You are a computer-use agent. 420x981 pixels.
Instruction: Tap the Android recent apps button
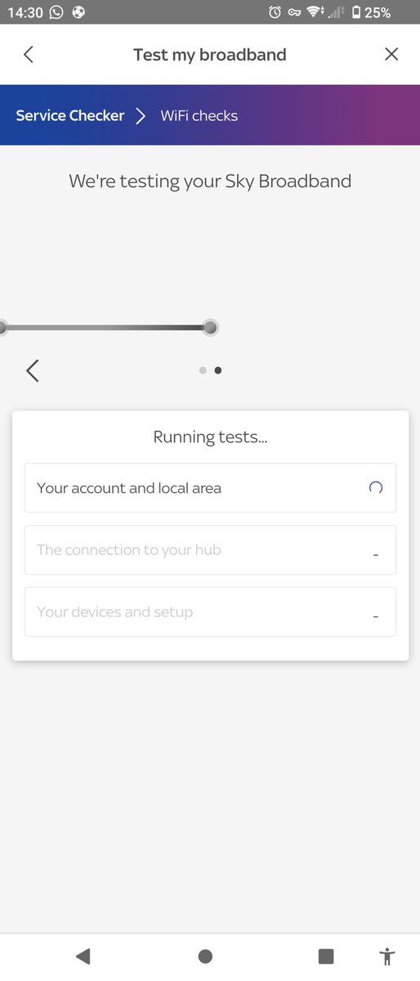[x=326, y=956]
